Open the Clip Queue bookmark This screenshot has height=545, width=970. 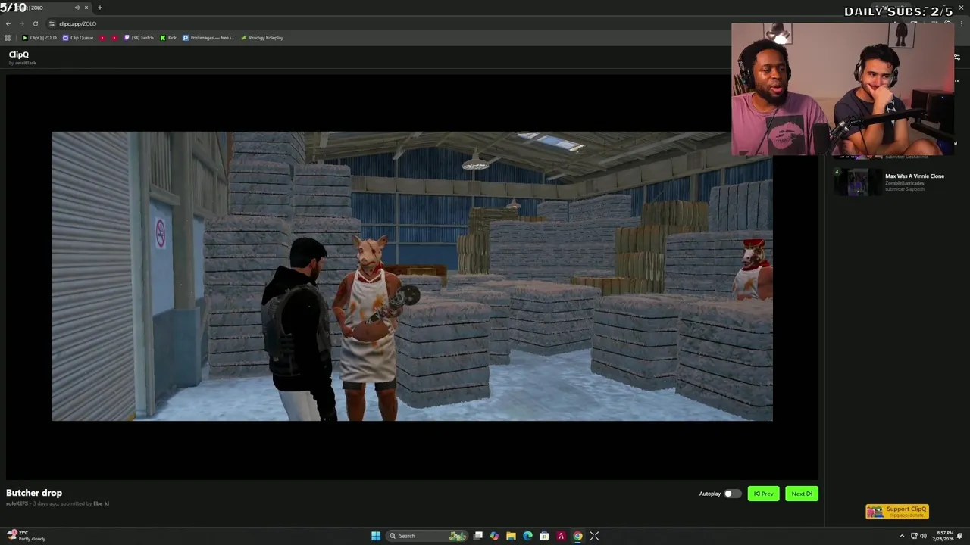click(78, 38)
